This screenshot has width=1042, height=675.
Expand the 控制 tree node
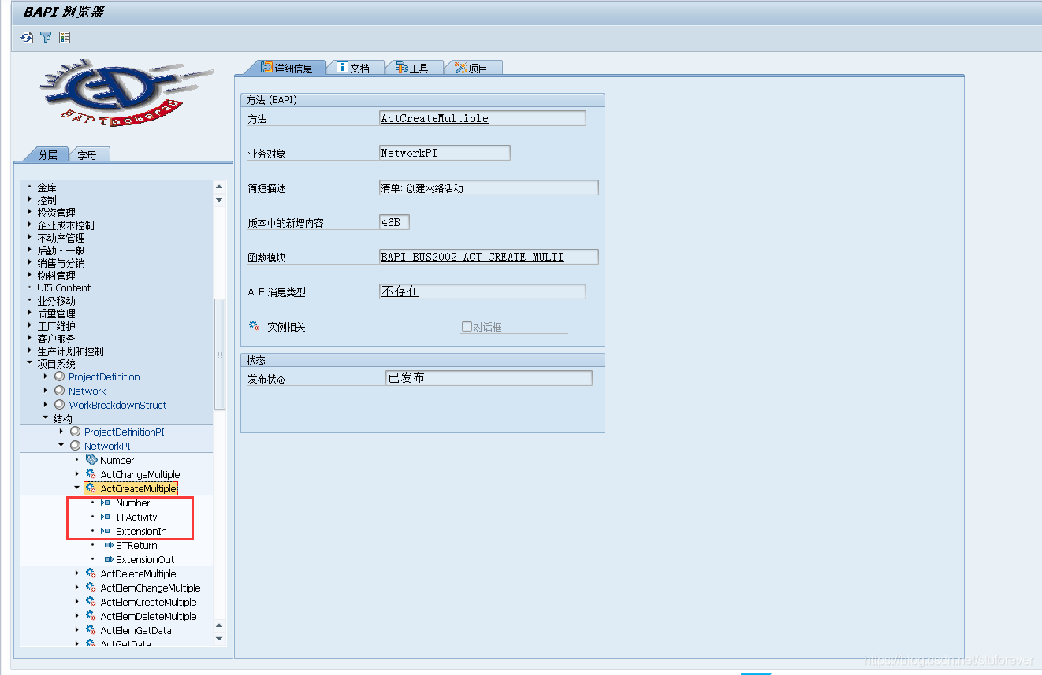(x=29, y=200)
